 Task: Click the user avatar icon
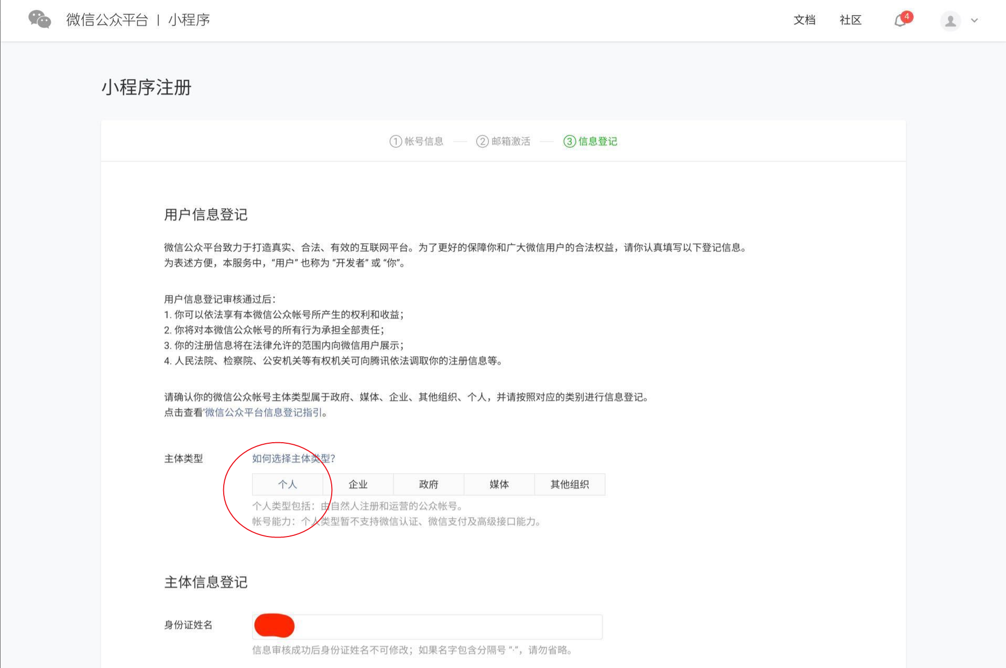coord(950,20)
